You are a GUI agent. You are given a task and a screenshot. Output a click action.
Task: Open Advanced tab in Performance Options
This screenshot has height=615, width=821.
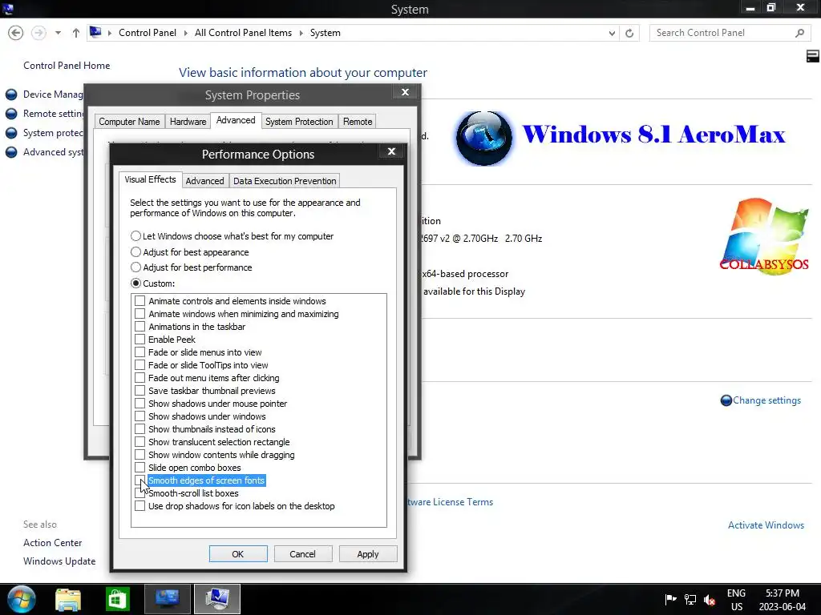pyautogui.click(x=204, y=181)
